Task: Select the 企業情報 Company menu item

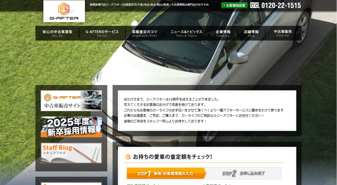Action: pos(223,33)
